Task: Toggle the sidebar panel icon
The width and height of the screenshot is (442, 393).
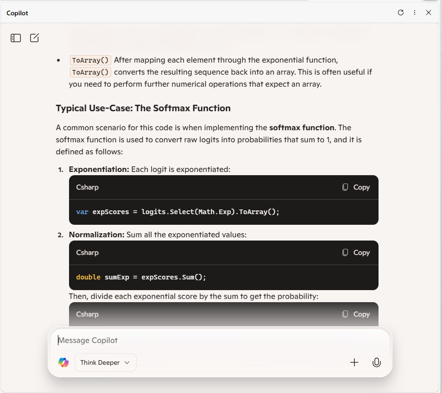Action: click(16, 38)
